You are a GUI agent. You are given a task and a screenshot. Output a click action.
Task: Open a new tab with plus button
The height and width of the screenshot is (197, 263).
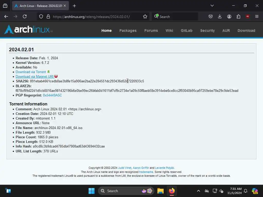click(74, 6)
